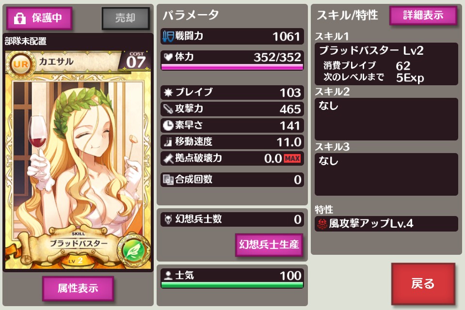Click 幻想兵士生産 to produce soldiers
Viewport: 465px width, 310px height.
pyautogui.click(x=269, y=245)
